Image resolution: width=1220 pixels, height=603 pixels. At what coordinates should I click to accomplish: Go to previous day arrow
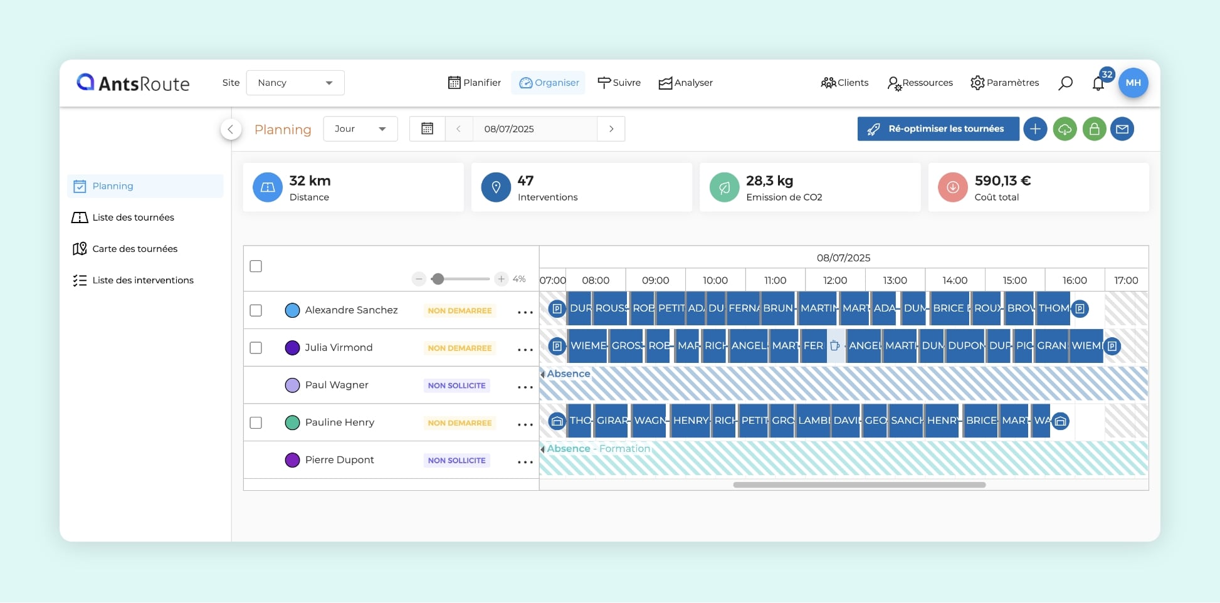[459, 128]
